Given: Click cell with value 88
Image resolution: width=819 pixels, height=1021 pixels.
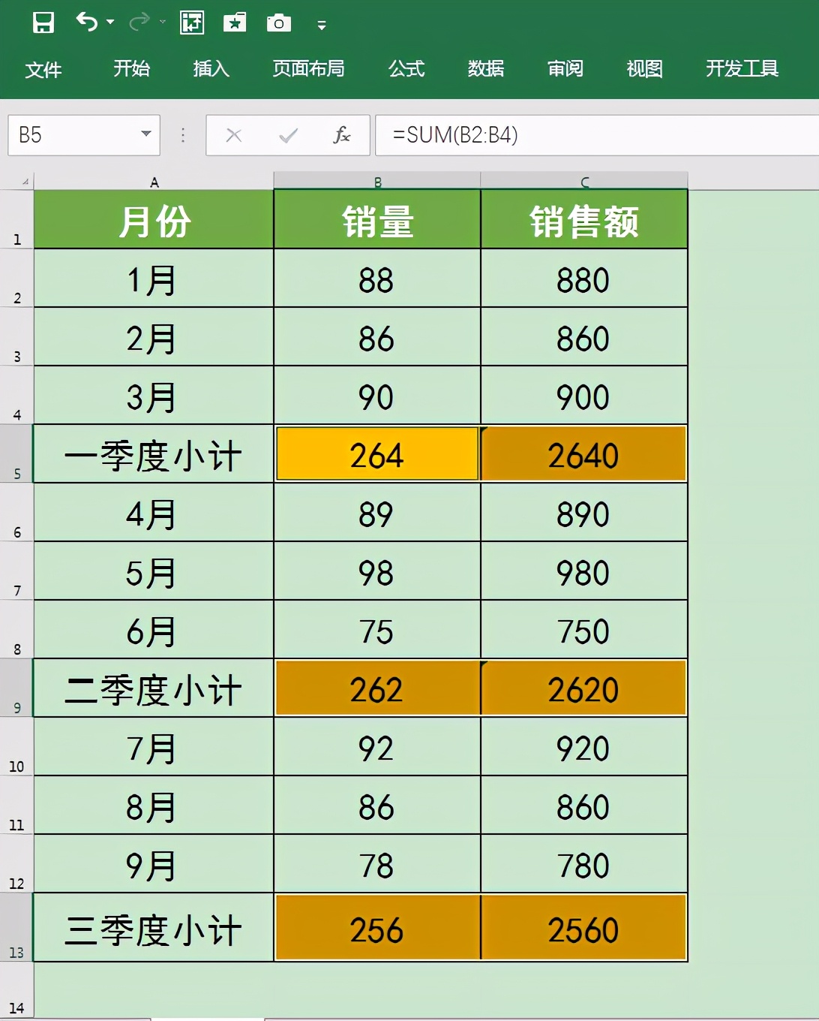Looking at the screenshot, I should (377, 278).
